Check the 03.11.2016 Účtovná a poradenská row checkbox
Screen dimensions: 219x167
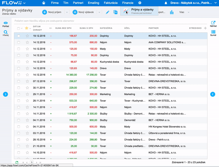pyautogui.click(x=19, y=133)
